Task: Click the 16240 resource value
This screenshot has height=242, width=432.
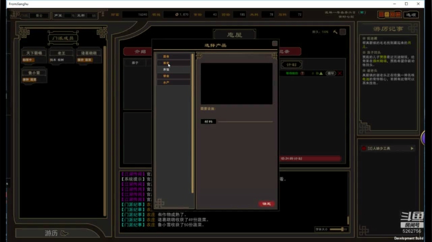Action: point(142,14)
